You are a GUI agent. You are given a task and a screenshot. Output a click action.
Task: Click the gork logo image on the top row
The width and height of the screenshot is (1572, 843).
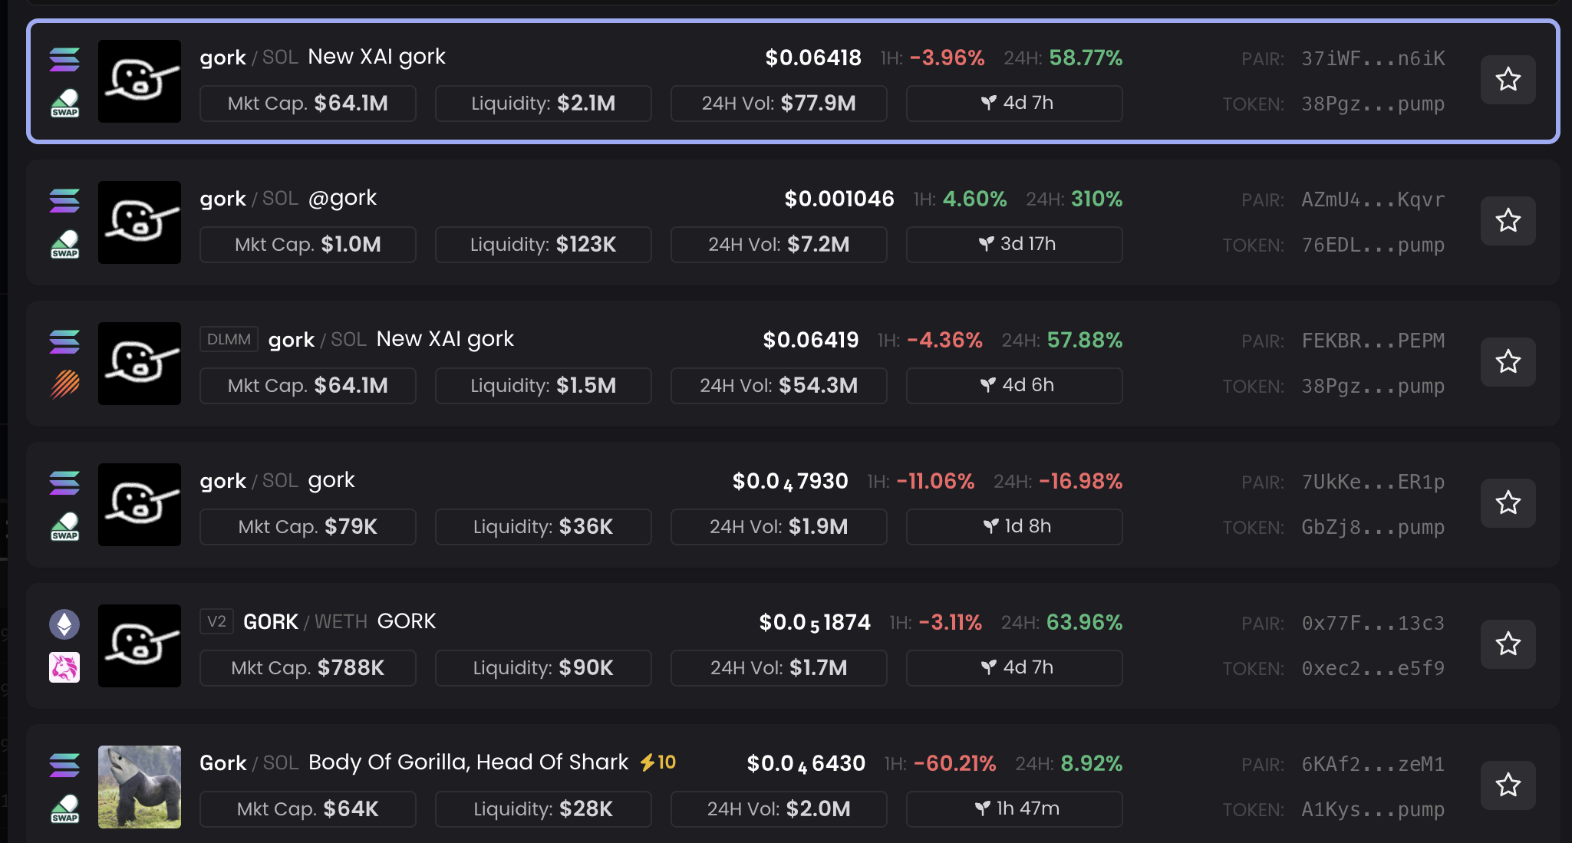pos(139,81)
